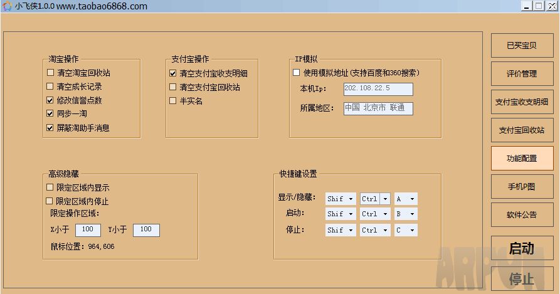Image resolution: width=560 pixels, height=294 pixels.
Task: Maximize the 小飞侠 window
Action: coord(539,6)
